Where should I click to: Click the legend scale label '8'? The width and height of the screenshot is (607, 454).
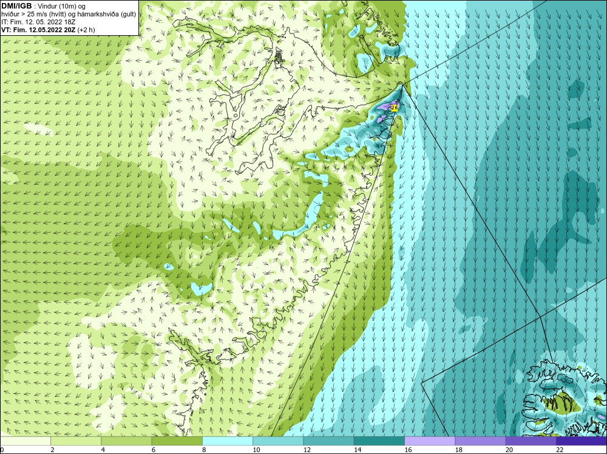204,450
